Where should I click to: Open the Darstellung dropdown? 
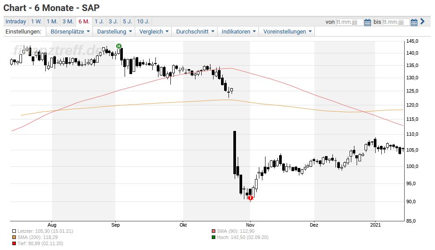(114, 32)
